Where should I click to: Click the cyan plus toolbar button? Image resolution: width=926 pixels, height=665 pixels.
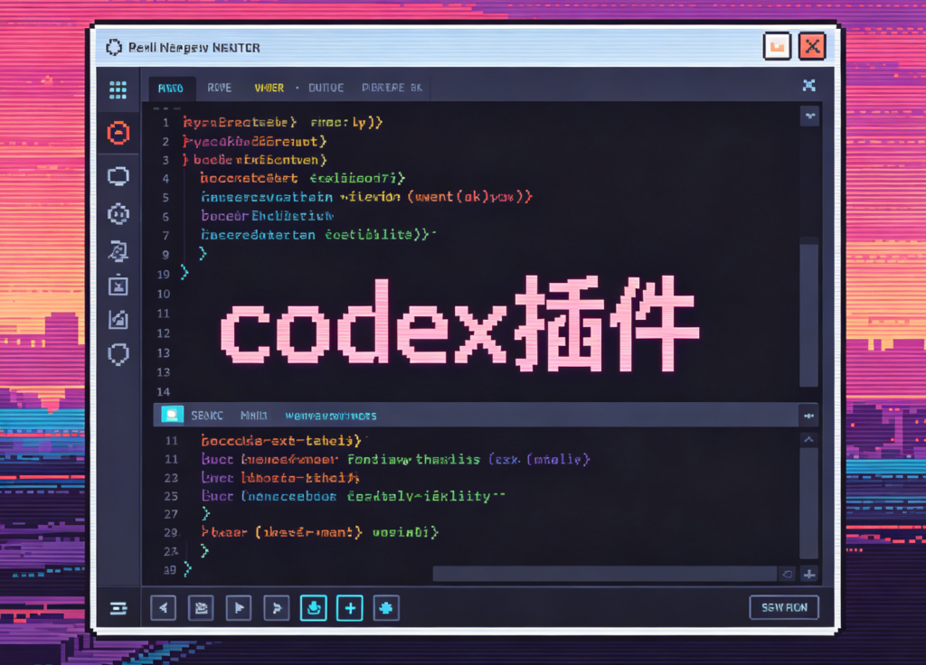(350, 608)
